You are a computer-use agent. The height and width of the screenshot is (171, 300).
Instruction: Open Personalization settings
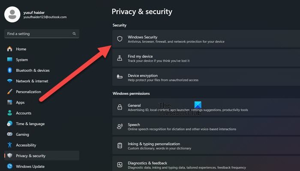pyautogui.click(x=28, y=92)
